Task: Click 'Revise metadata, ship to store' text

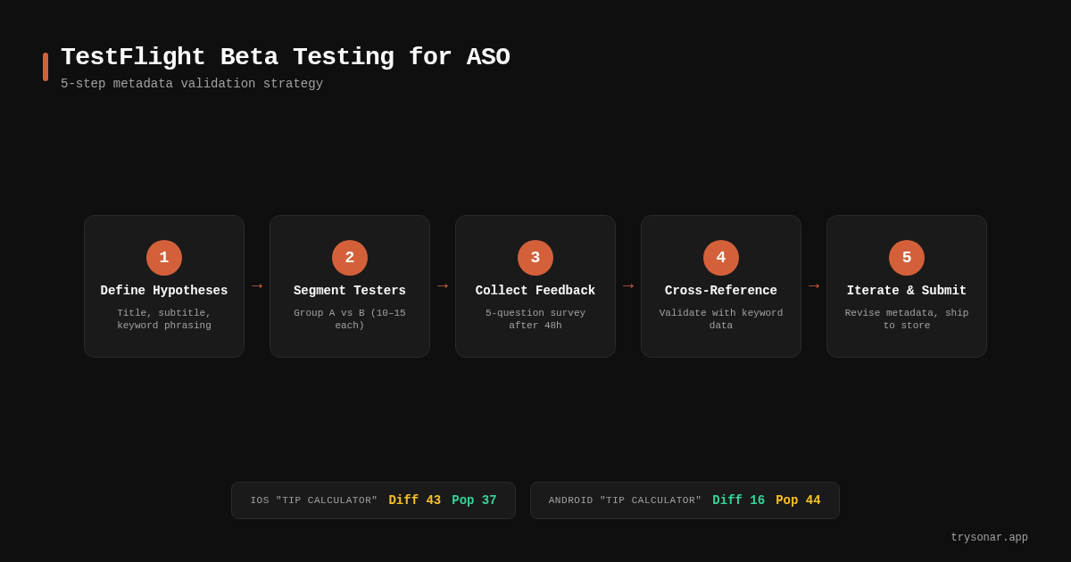Action: (907, 319)
